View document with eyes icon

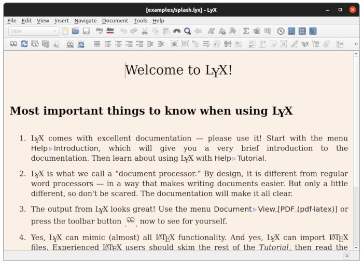[x=13, y=44]
